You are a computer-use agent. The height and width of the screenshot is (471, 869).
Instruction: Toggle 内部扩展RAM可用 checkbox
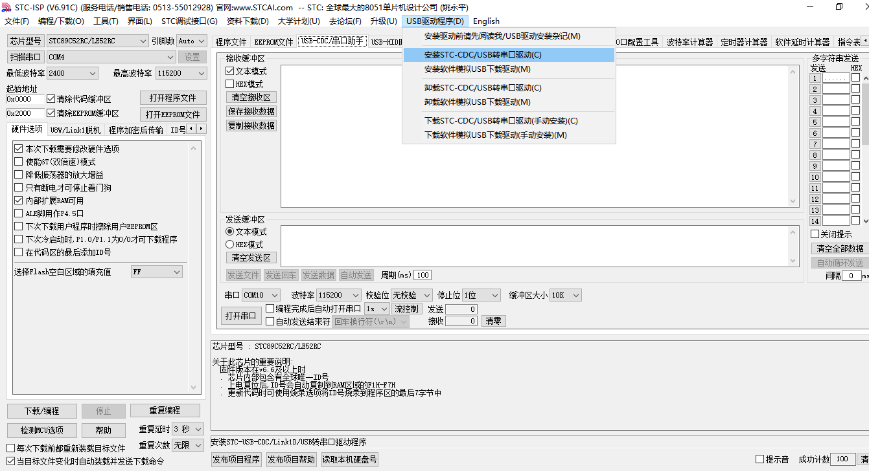(x=19, y=201)
